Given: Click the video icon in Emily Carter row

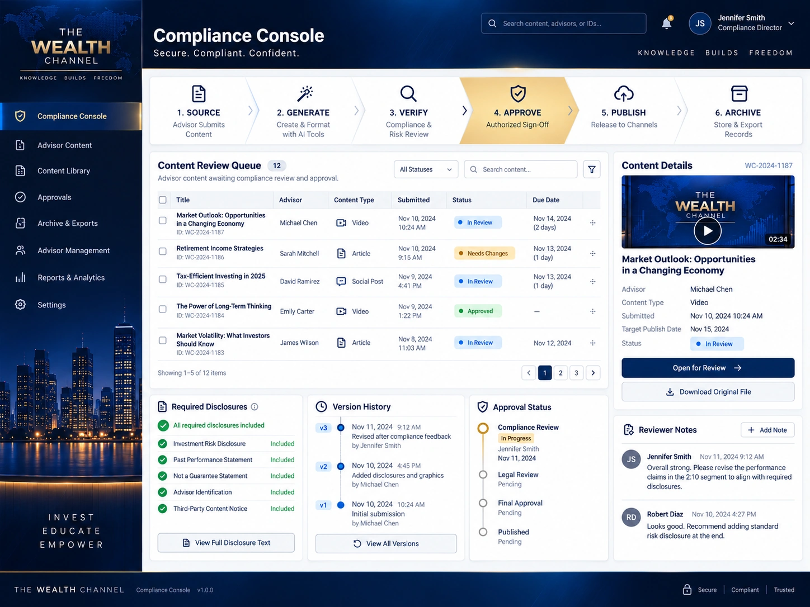Looking at the screenshot, I should click(341, 311).
